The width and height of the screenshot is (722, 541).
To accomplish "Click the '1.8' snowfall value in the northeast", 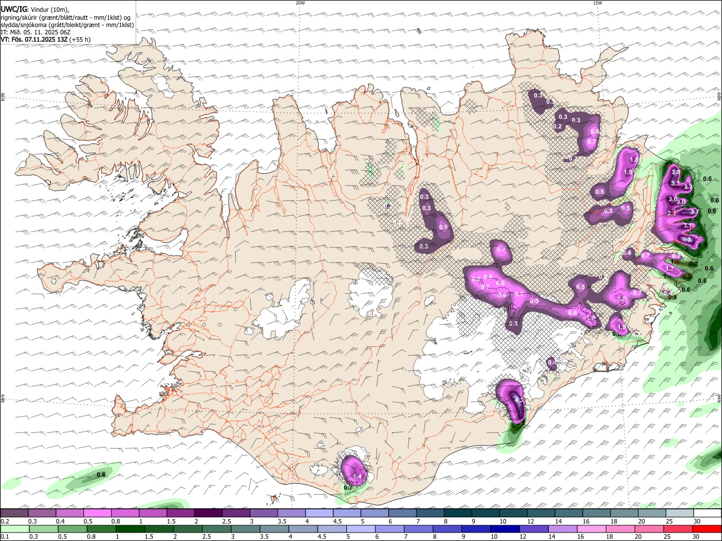I will [635, 159].
